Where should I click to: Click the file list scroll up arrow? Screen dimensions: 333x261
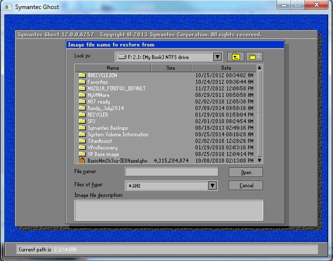click(259, 68)
